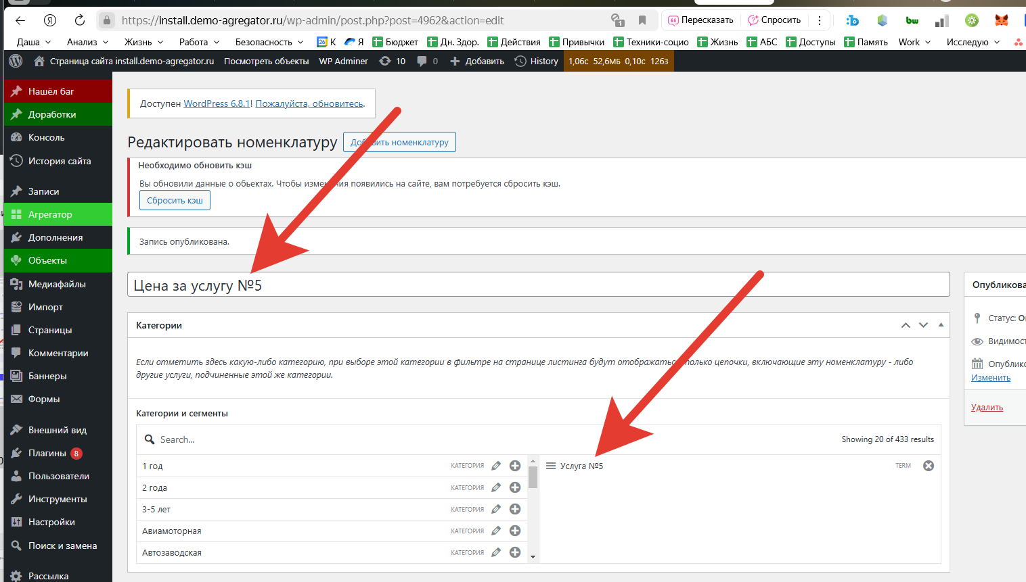Click the plus icon next to '2 года'
1026x582 pixels.
click(514, 487)
